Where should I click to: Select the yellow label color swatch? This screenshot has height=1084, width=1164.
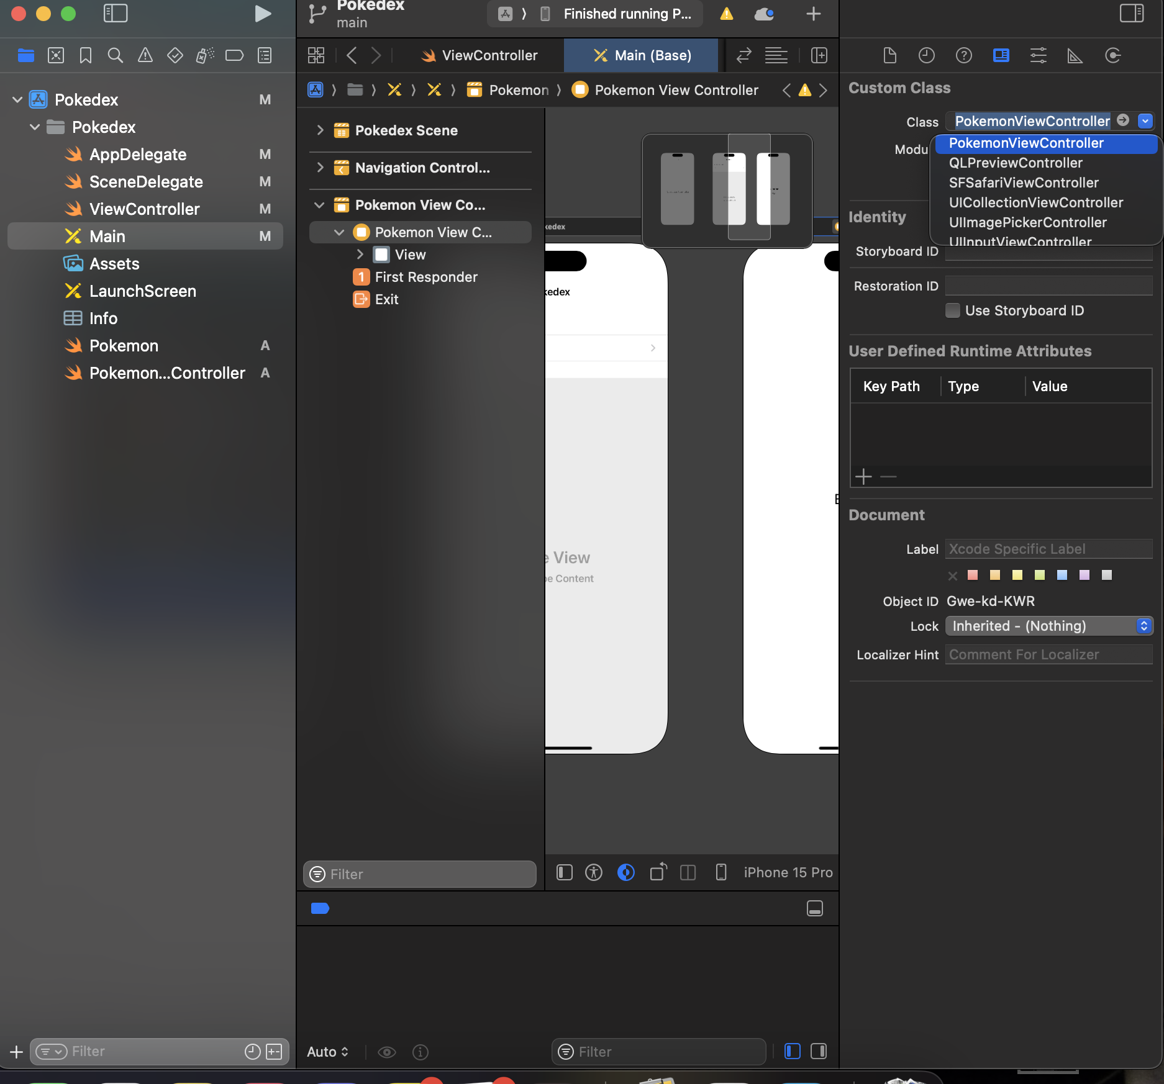tap(1017, 575)
